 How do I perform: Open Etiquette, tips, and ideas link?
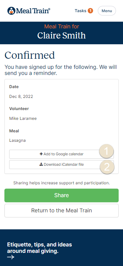(x=40, y=248)
